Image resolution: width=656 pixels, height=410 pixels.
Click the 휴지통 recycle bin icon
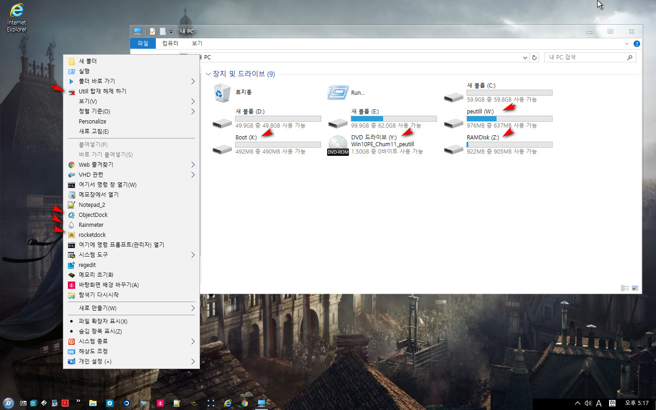(222, 93)
